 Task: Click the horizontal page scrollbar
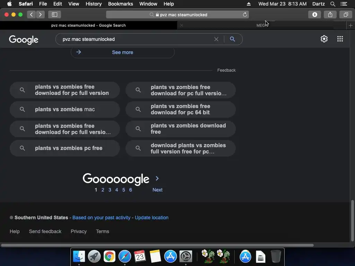click(x=157, y=245)
